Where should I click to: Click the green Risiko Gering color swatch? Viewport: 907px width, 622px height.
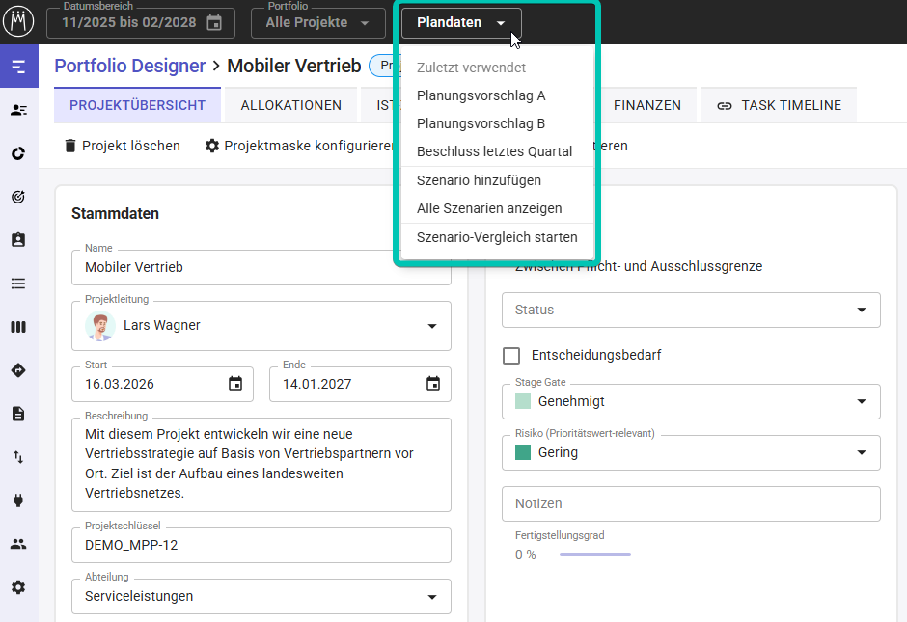tap(523, 452)
